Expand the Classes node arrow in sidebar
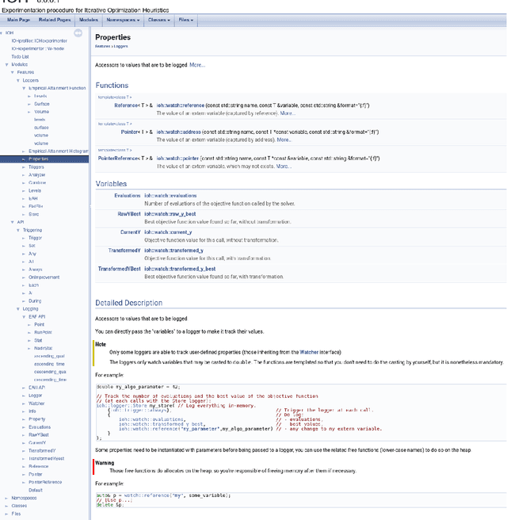 click(x=7, y=506)
